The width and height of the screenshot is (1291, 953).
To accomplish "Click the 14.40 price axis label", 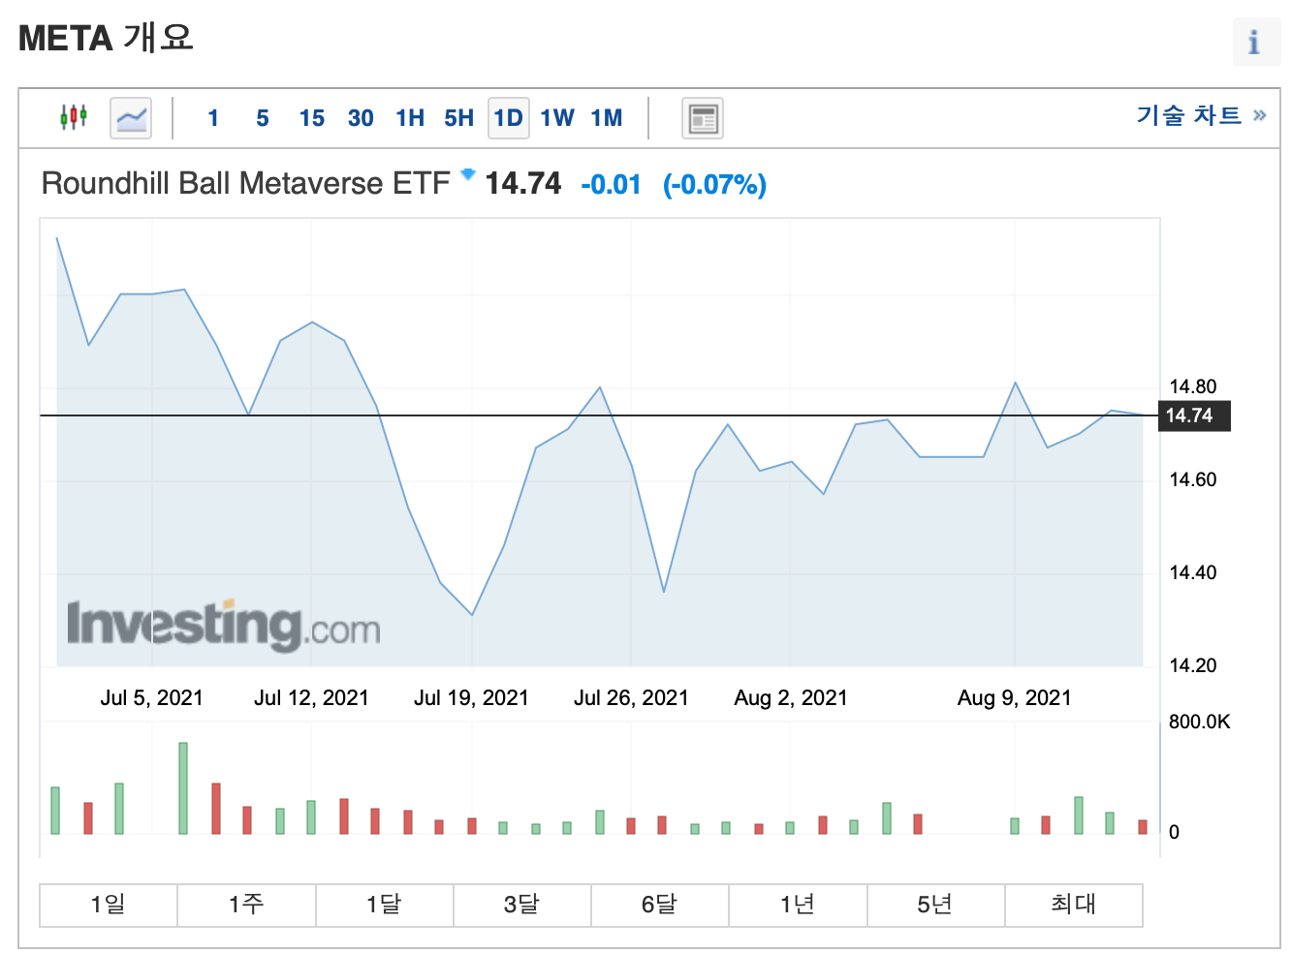I will coord(1193,572).
